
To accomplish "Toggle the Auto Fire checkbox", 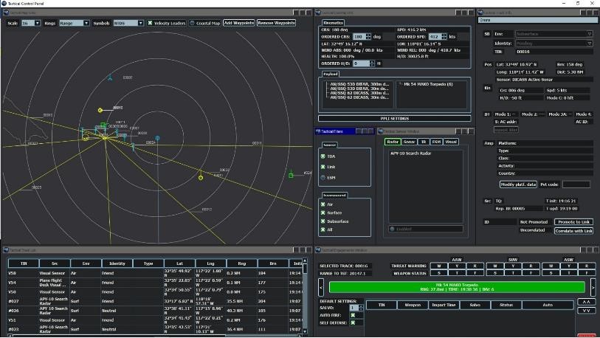I will (x=353, y=315).
